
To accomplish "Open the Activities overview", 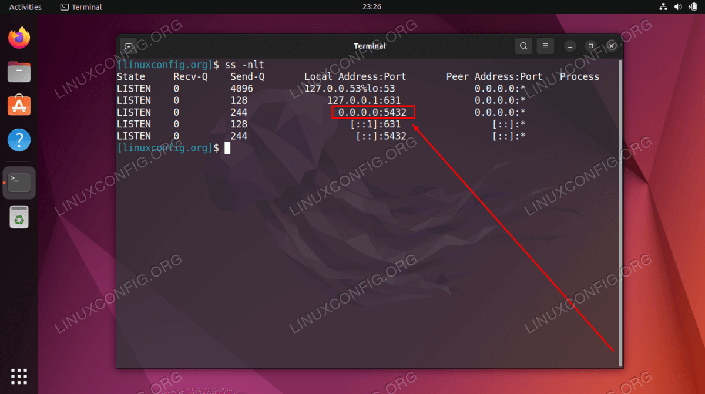I will click(25, 7).
